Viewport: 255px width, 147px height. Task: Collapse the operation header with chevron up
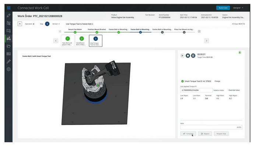[x=20, y=24]
